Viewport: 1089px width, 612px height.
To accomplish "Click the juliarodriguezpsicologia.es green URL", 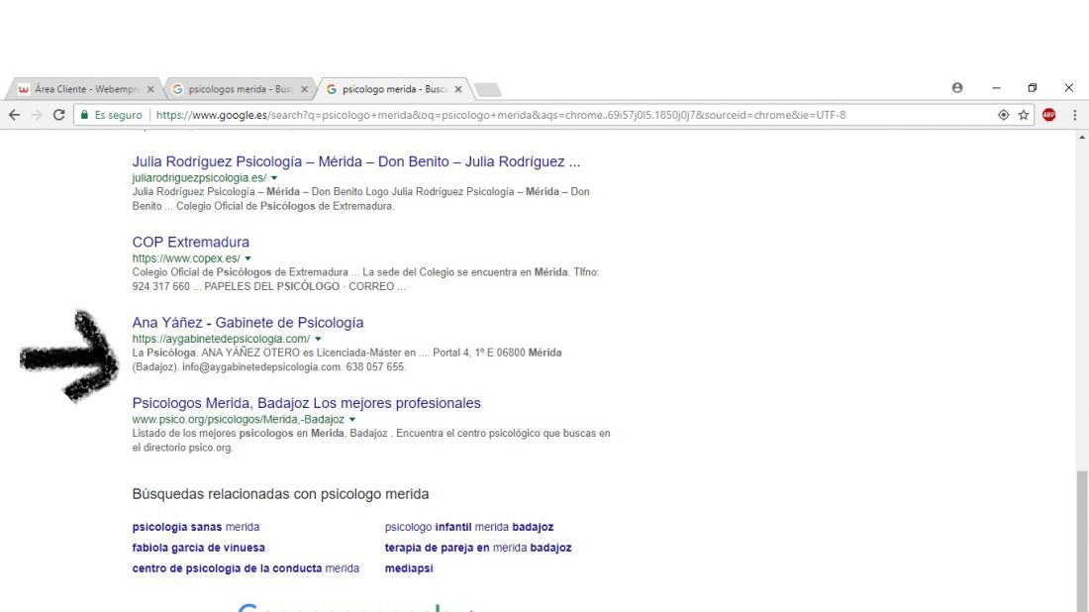I will coord(199,178).
